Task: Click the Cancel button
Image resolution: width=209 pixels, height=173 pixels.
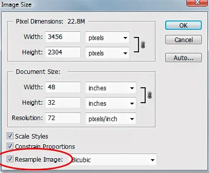Action: [184, 40]
